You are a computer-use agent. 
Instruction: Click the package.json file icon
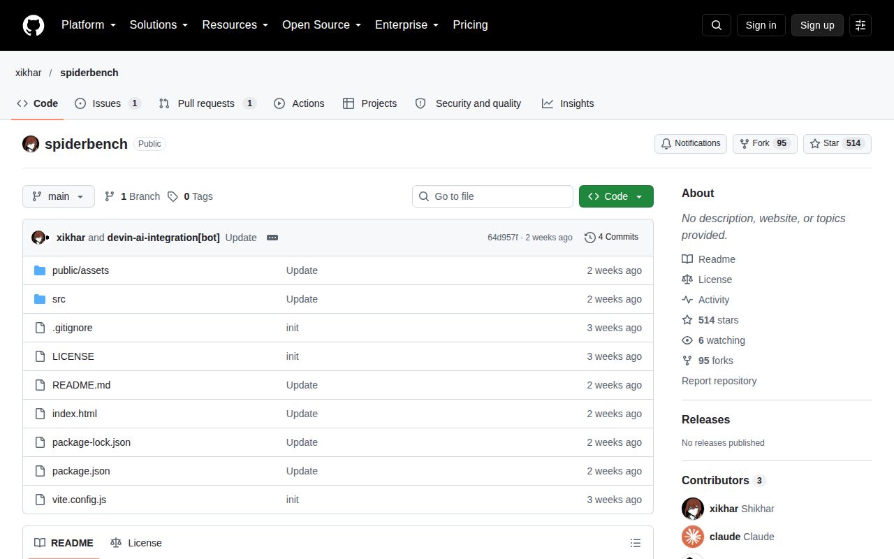point(40,471)
